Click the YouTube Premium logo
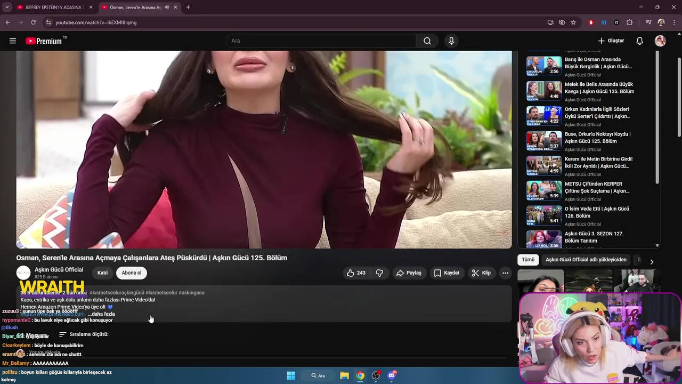The height and width of the screenshot is (384, 682). click(x=44, y=41)
